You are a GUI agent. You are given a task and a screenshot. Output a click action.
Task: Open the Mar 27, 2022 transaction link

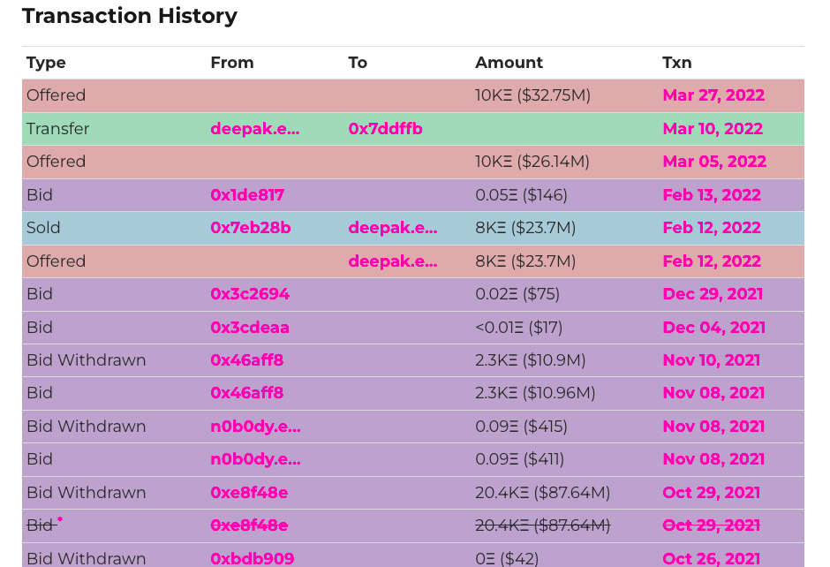713,95
